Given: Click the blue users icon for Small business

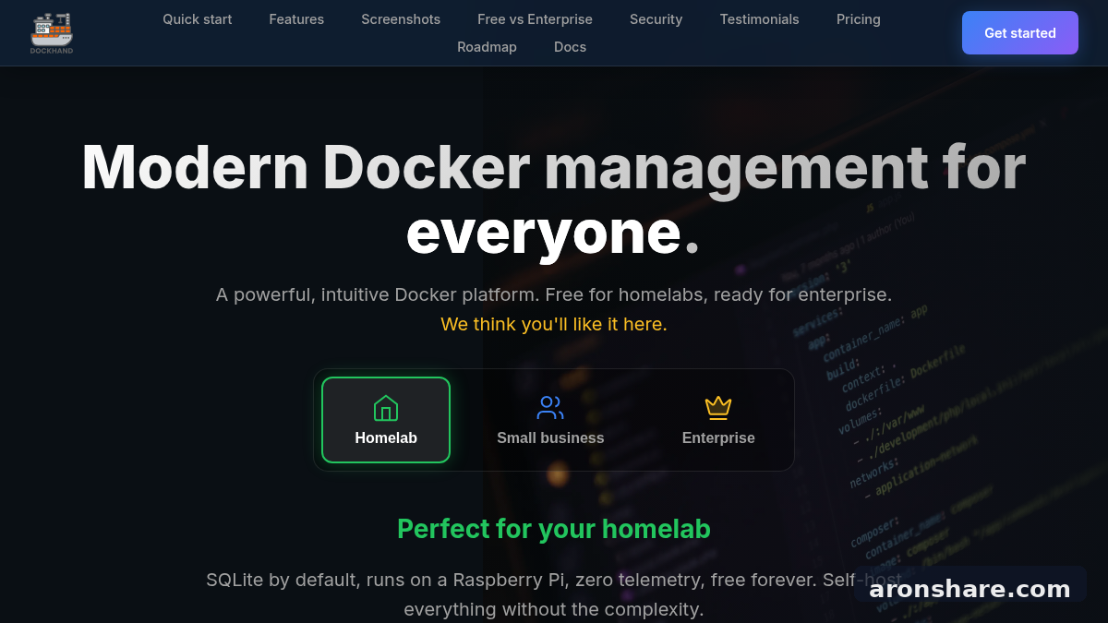Looking at the screenshot, I should [x=550, y=408].
